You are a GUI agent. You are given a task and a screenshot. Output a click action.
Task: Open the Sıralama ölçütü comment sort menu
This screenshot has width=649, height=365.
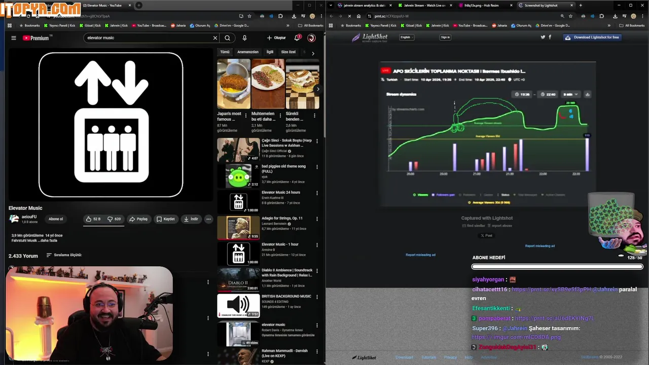(x=64, y=255)
